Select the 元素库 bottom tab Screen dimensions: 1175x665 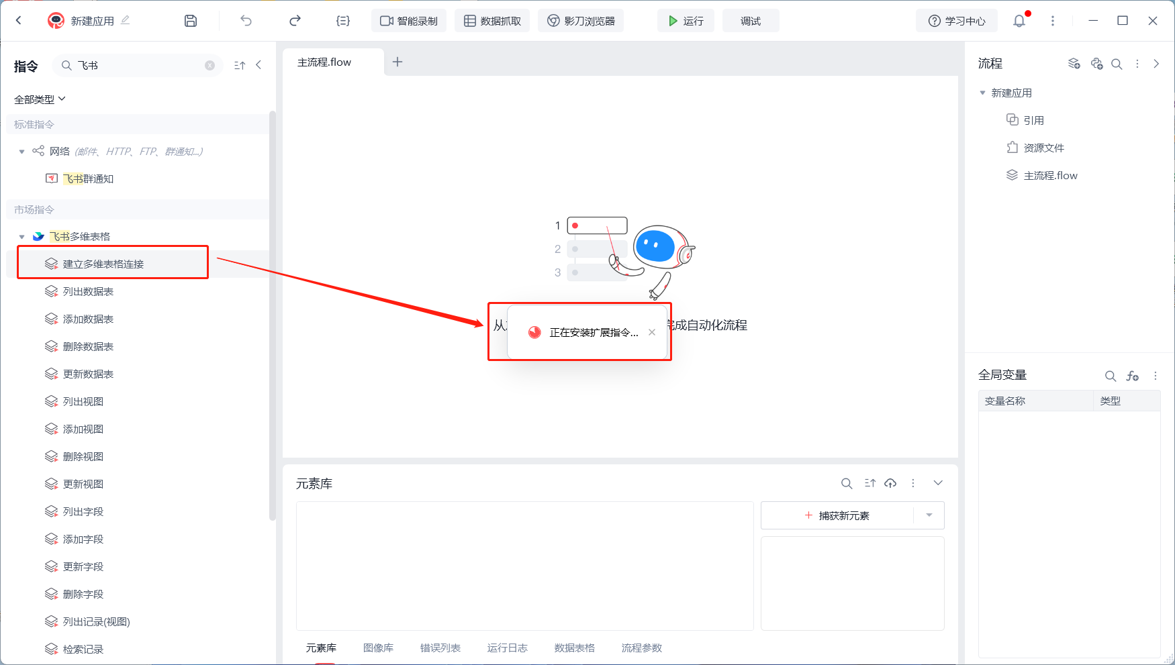[321, 648]
